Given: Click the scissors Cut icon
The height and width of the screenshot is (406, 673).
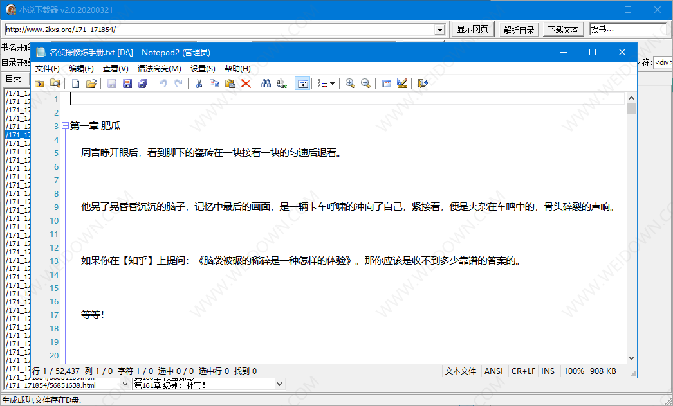Looking at the screenshot, I should (199, 84).
